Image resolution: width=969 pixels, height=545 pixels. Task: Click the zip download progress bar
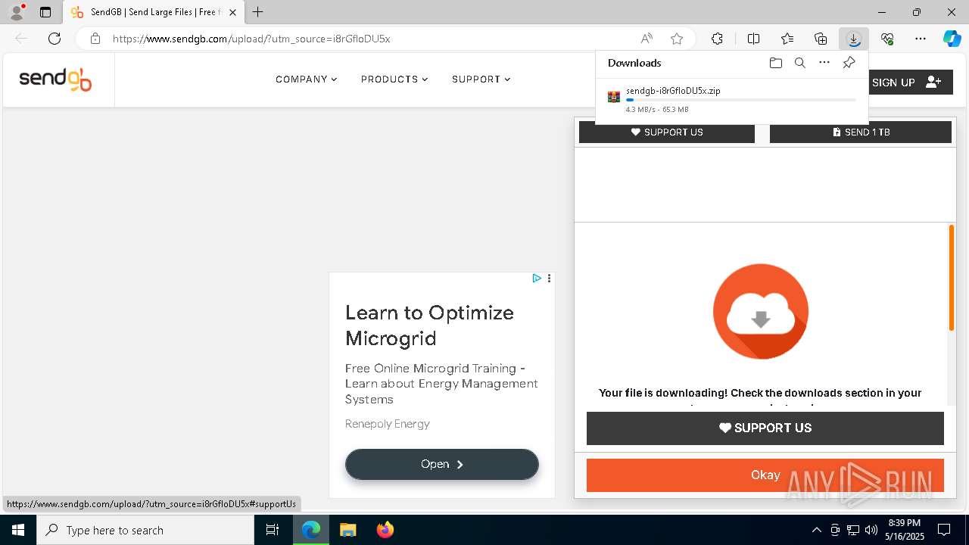[x=740, y=100]
